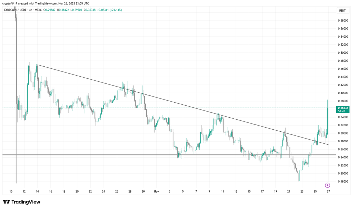Click the TradingView logo at bottom left
Screen dimensions: 353x209
click(x=22, y=202)
